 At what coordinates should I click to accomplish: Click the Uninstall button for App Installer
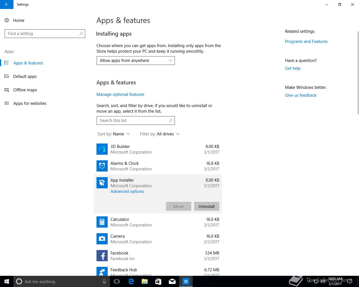(x=207, y=206)
